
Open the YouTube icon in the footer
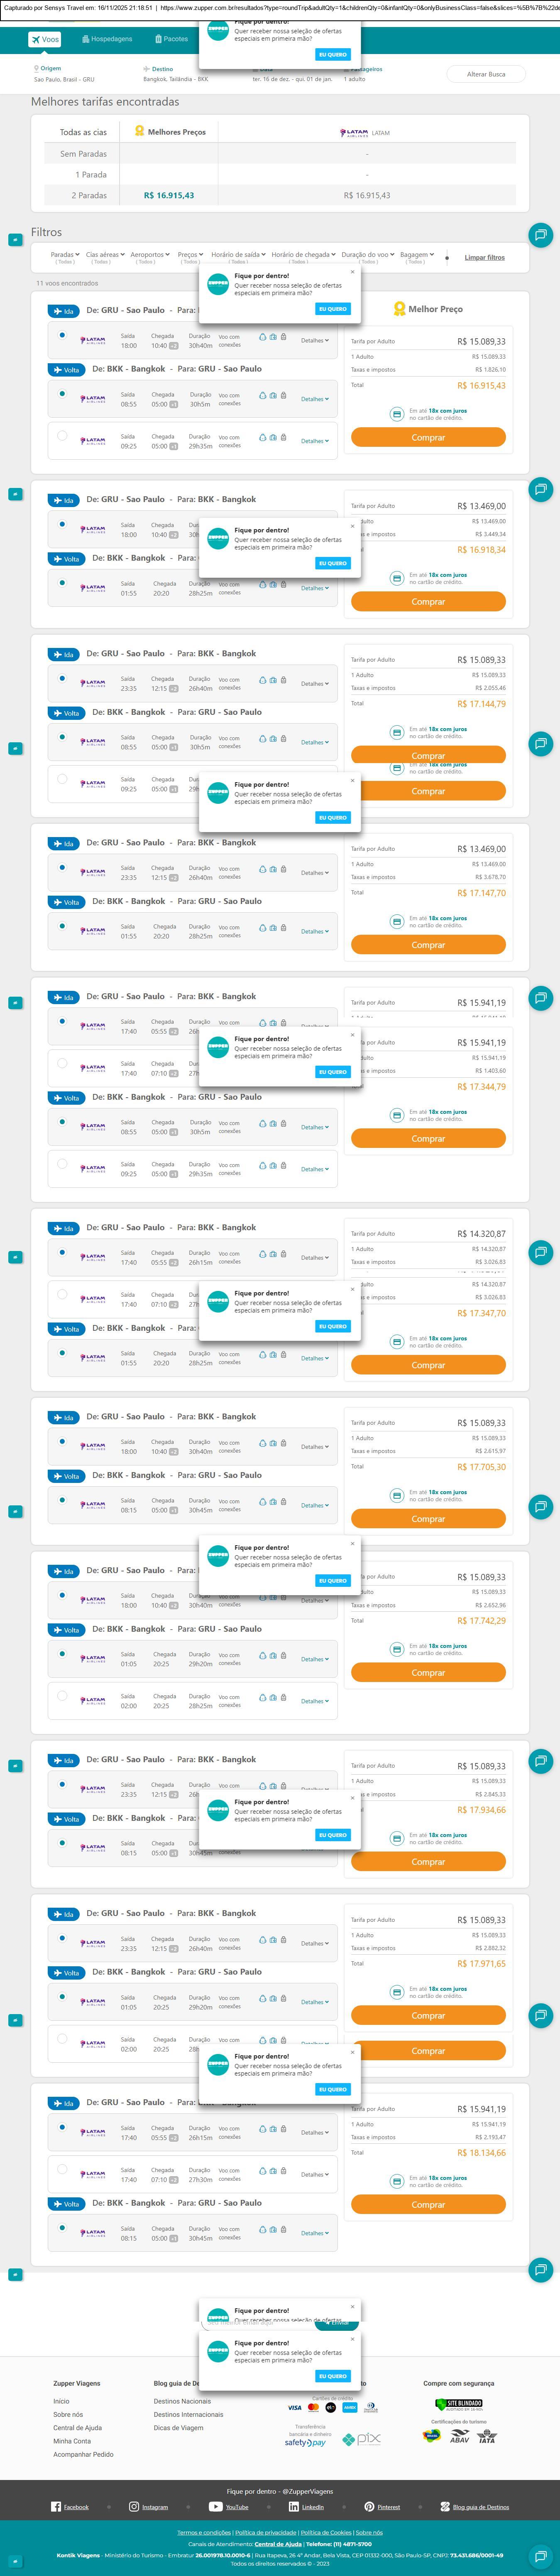(215, 2506)
